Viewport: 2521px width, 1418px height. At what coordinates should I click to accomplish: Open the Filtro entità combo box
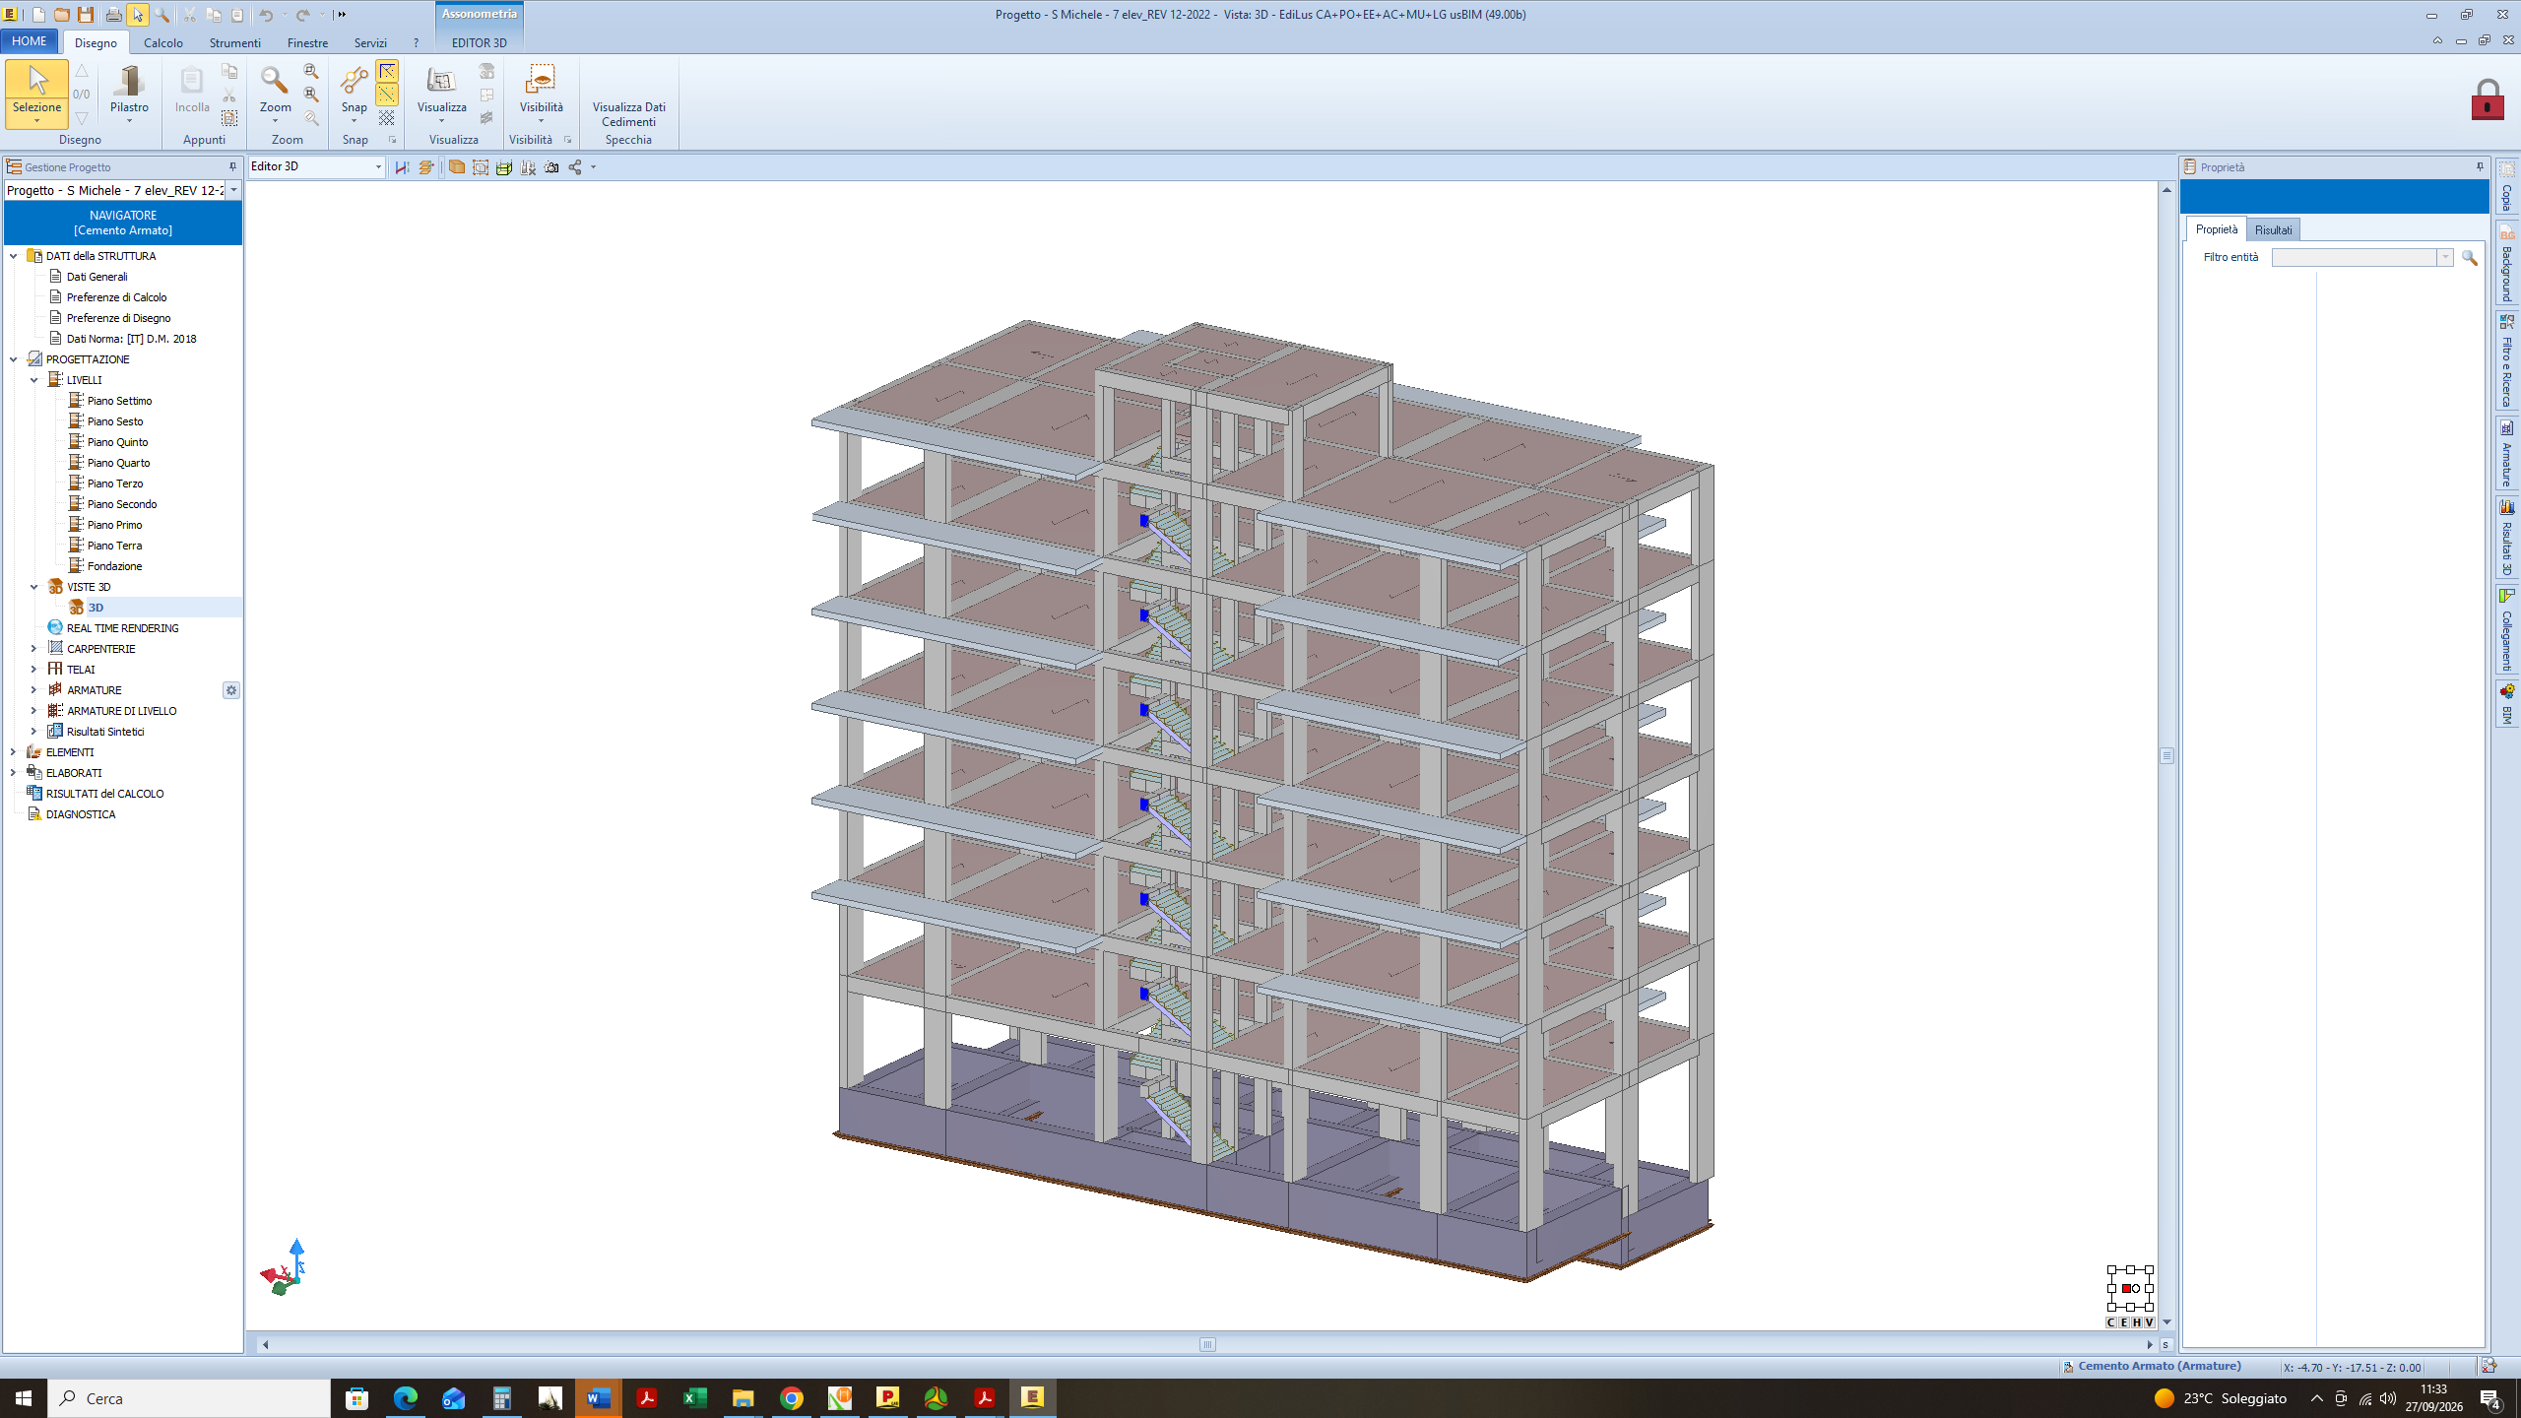click(x=2361, y=257)
